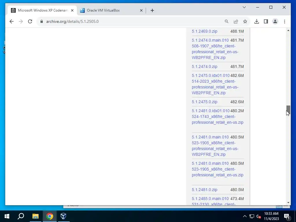Show hidden system tray icons
This screenshot has height=222, width=296.
(x=245, y=216)
